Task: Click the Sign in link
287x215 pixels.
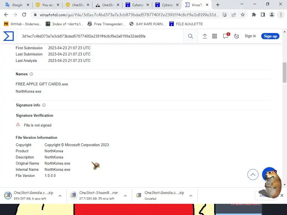Action: (x=250, y=36)
